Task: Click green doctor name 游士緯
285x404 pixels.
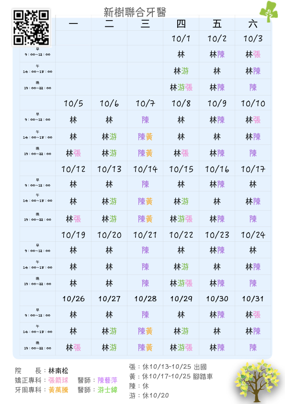Action: (x=107, y=390)
